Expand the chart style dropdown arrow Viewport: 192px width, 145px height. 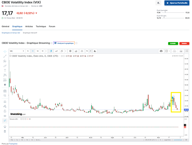pos(65,51)
